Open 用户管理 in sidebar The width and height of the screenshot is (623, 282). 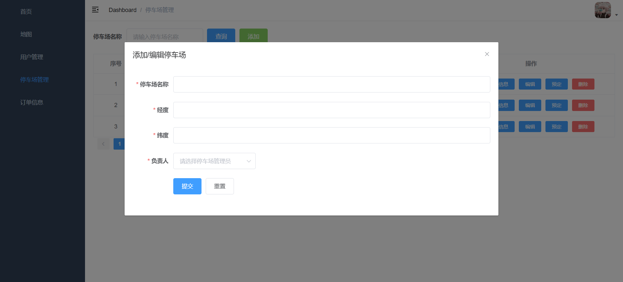click(x=31, y=57)
